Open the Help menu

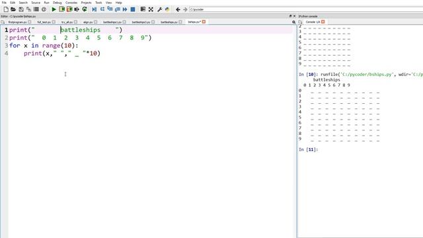click(x=119, y=3)
